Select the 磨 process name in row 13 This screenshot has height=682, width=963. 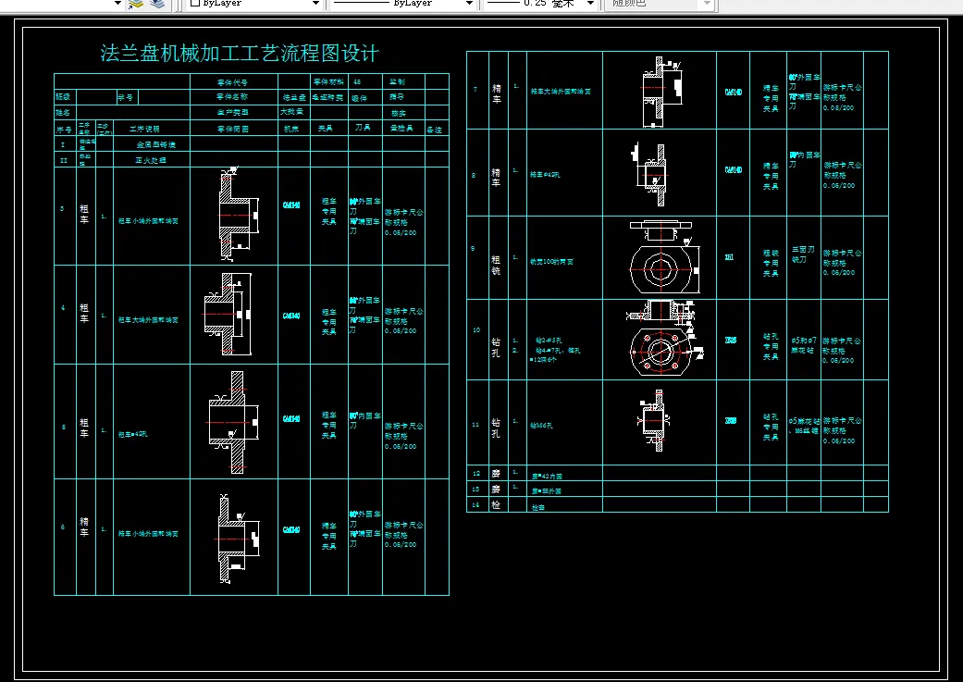tap(496, 490)
